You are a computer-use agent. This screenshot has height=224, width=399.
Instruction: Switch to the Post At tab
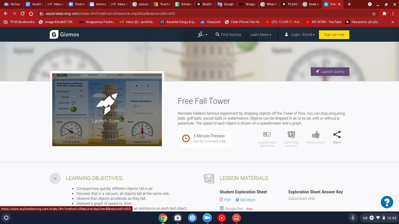77,4
